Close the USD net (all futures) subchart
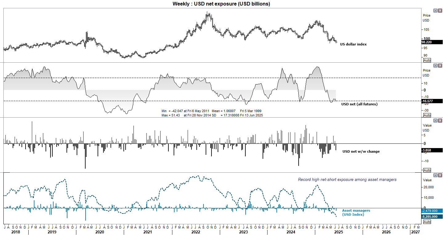The width and height of the screenshot is (443, 235). (x=440, y=65)
